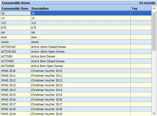Image resolution: width=157 pixels, height=116 pixels.
Task: Click description Active 10mm Open Domes
Action: 80,52
